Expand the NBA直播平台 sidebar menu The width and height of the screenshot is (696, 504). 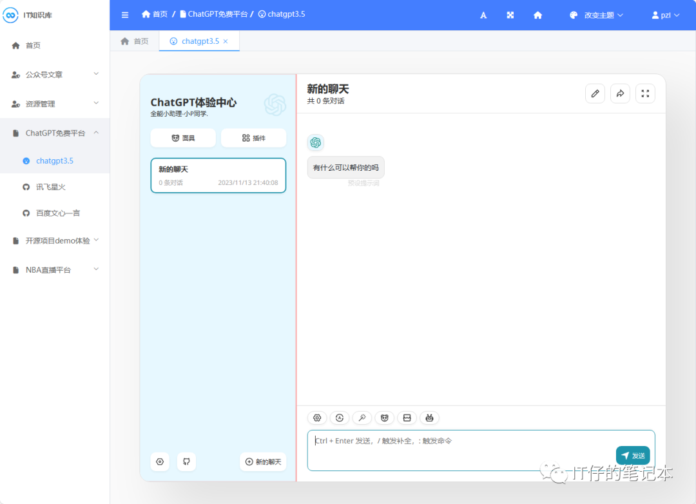coord(55,270)
